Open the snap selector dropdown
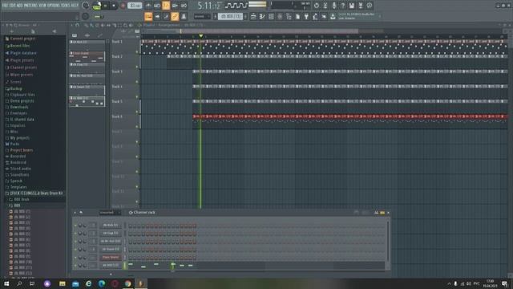 point(201,16)
